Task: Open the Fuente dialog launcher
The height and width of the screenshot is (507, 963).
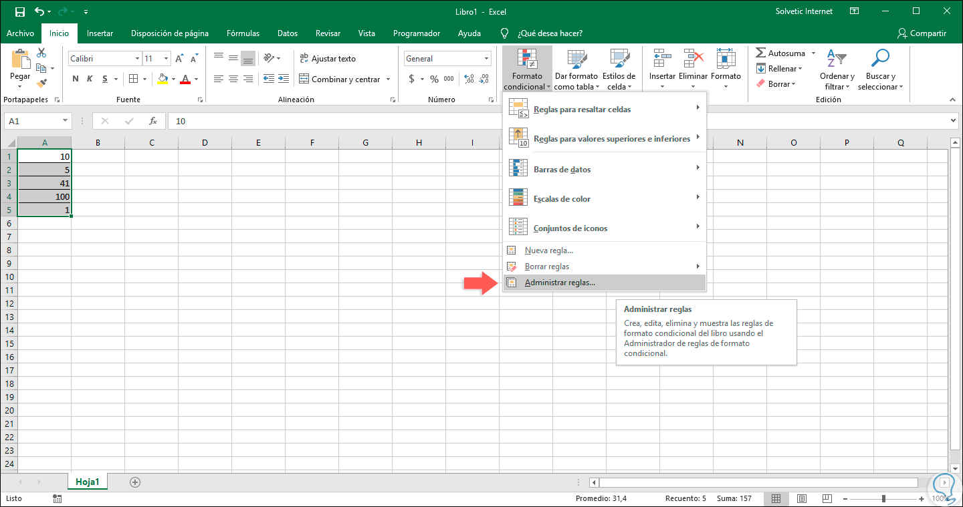Action: [201, 100]
